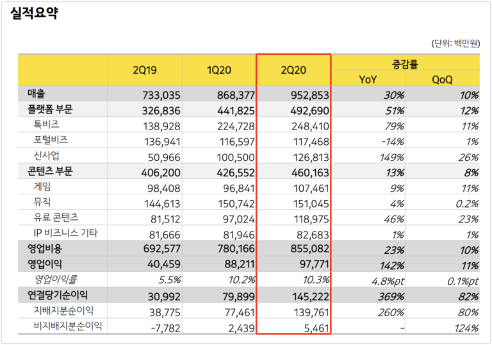Click the 실적요약 title text

(x=35, y=13)
